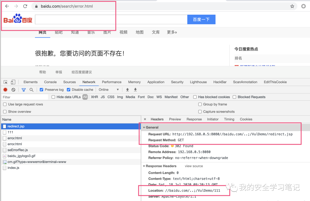310x201 pixels.
Task: Enable Group by frame checkbox
Action: point(200,104)
